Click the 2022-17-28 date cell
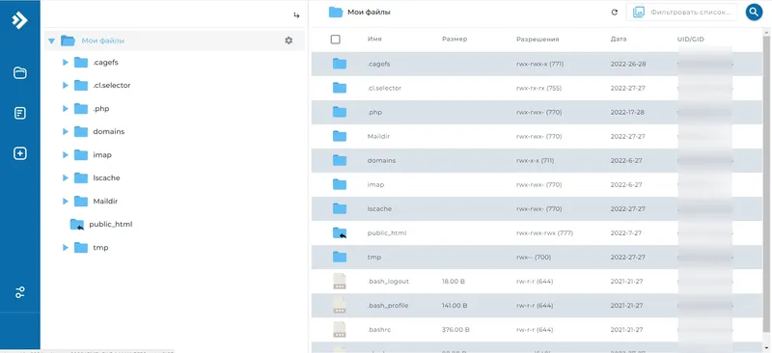772x353 pixels. click(x=628, y=112)
